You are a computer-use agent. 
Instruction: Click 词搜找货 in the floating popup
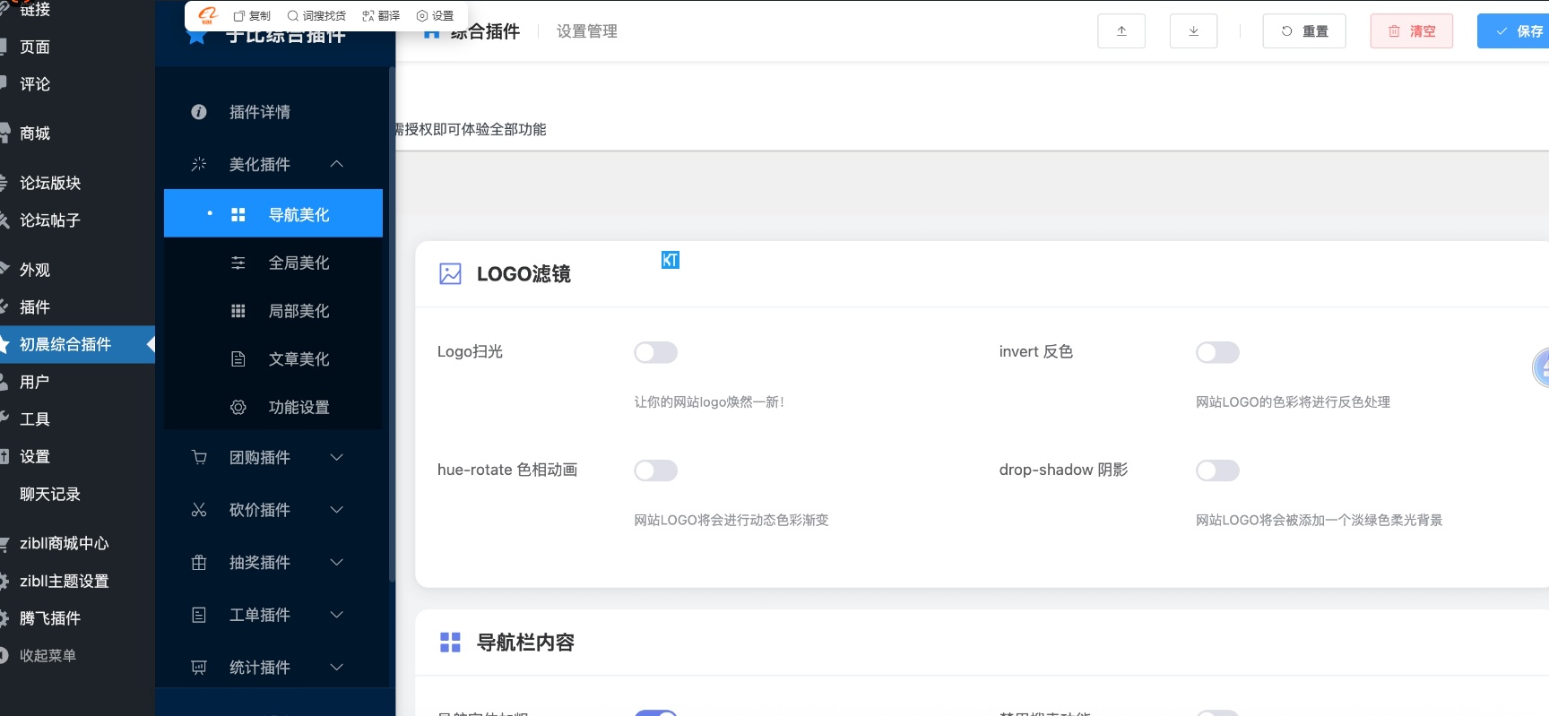point(316,16)
